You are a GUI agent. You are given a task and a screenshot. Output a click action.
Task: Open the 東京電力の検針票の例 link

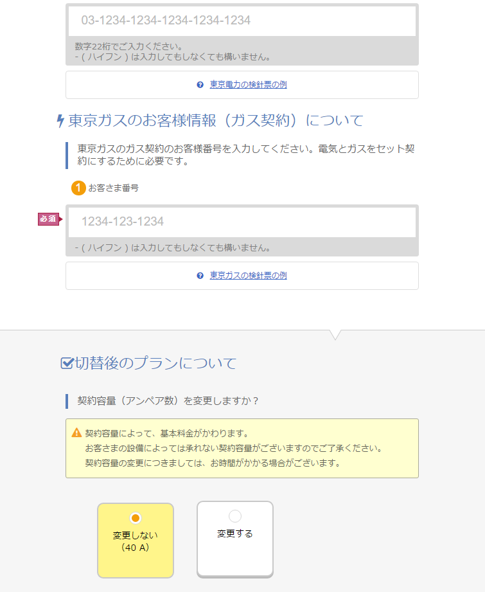point(248,85)
